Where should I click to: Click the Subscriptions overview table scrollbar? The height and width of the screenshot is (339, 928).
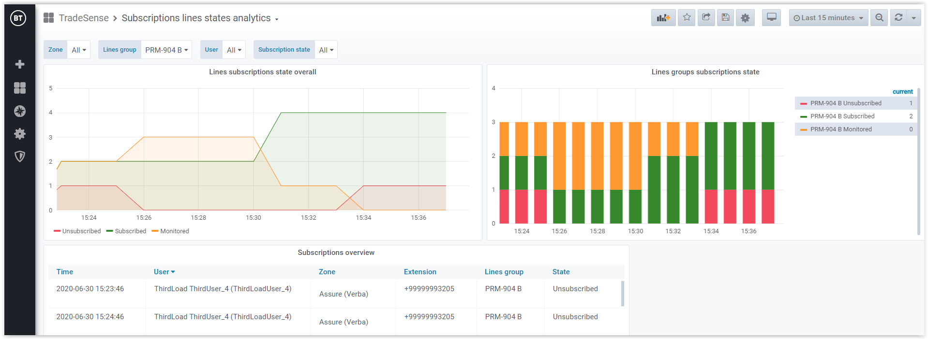tap(623, 294)
